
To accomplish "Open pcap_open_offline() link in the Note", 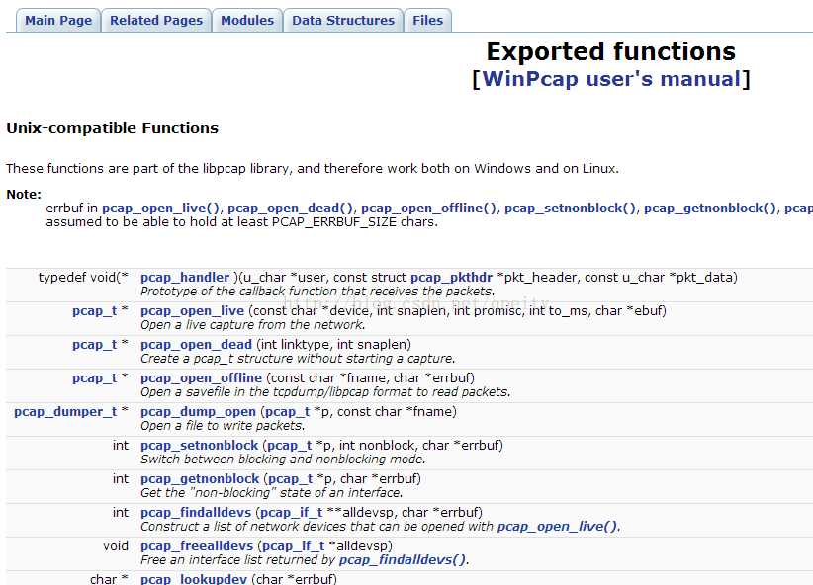I will [429, 209].
